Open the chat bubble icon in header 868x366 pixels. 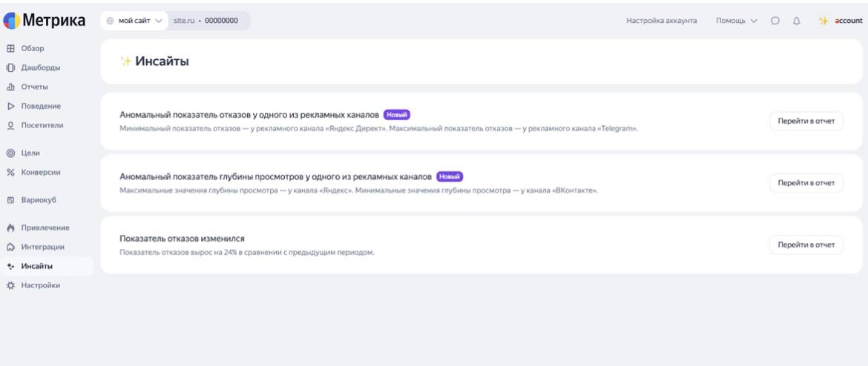pos(775,21)
